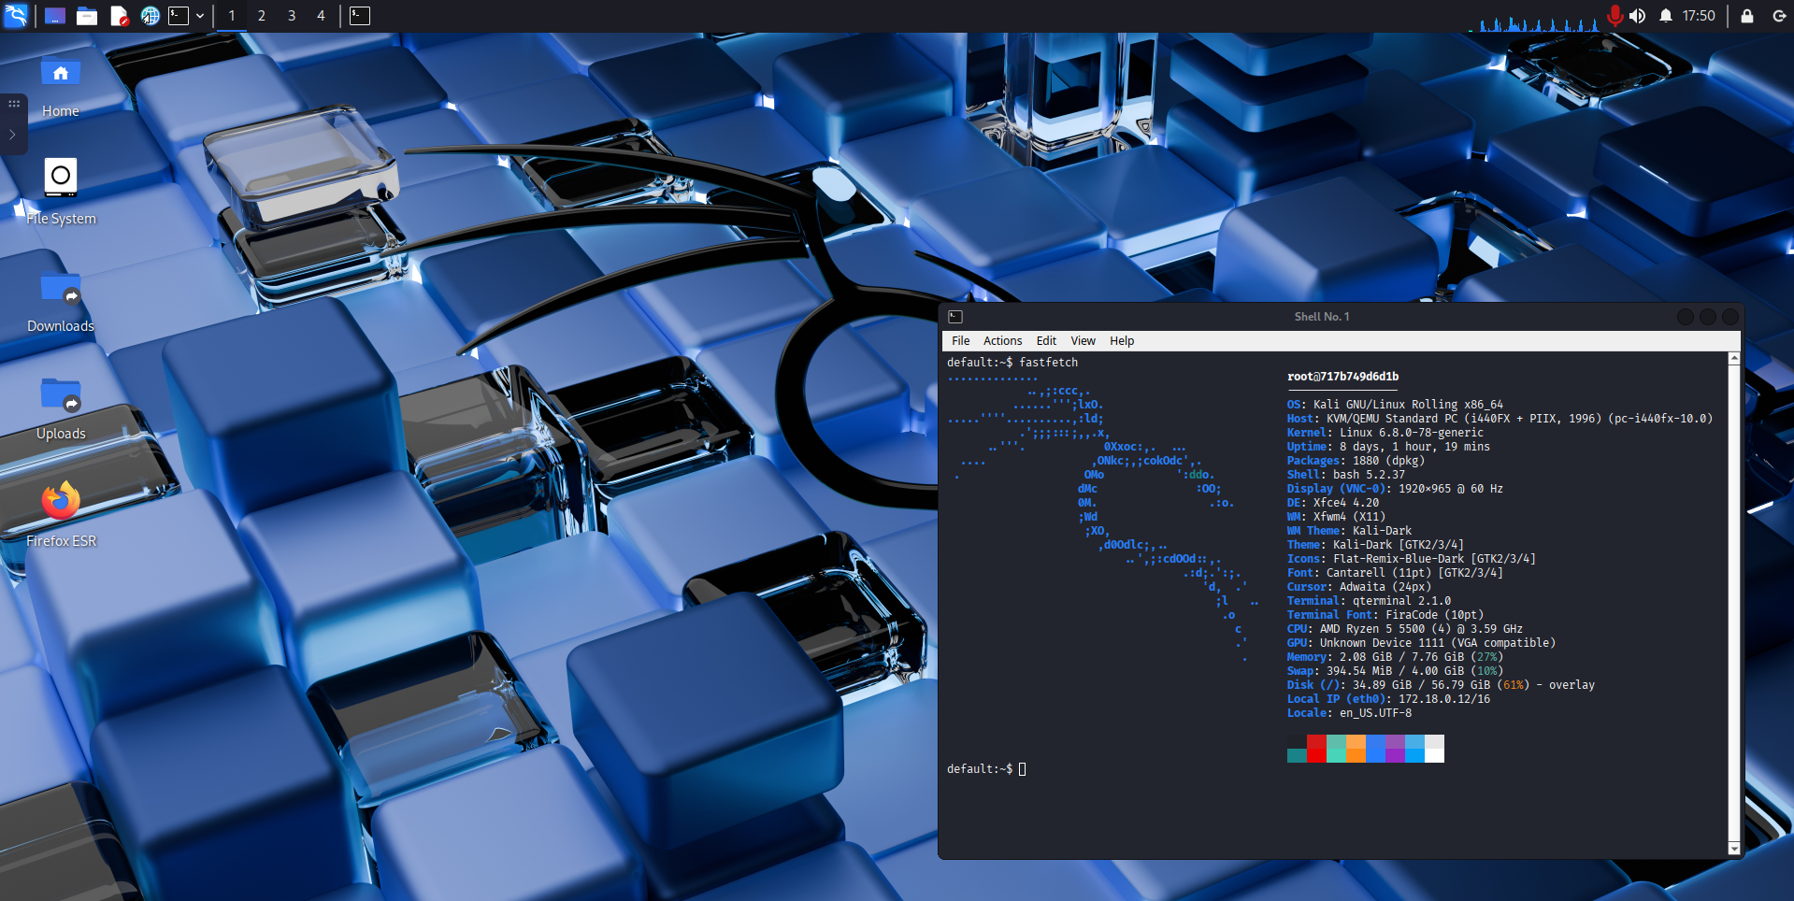Launch the web browser globe icon
1794x901 pixels.
150,16
